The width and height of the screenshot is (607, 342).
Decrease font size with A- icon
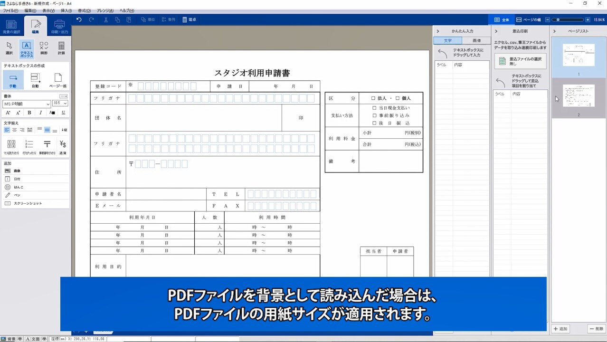(x=18, y=113)
